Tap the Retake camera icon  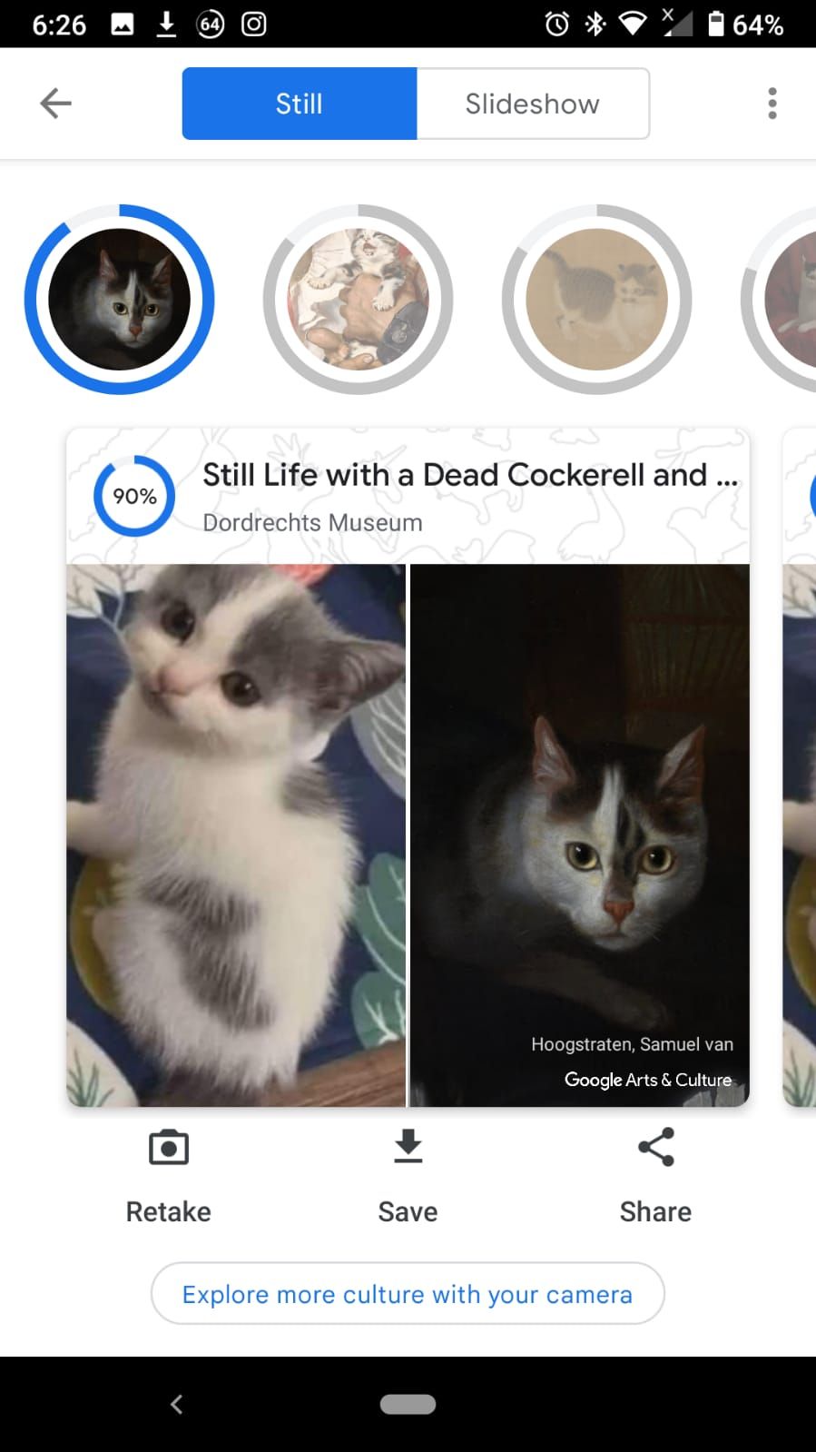click(x=169, y=1148)
